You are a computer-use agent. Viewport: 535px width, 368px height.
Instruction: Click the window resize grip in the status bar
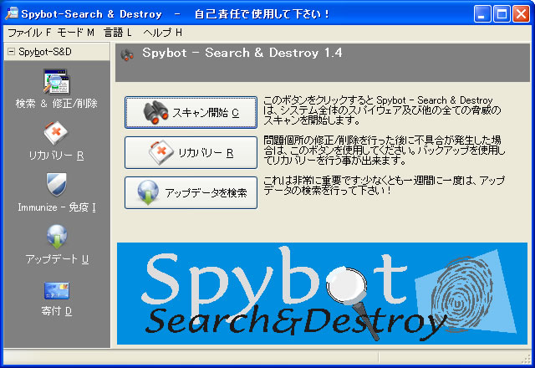pyautogui.click(x=527, y=359)
